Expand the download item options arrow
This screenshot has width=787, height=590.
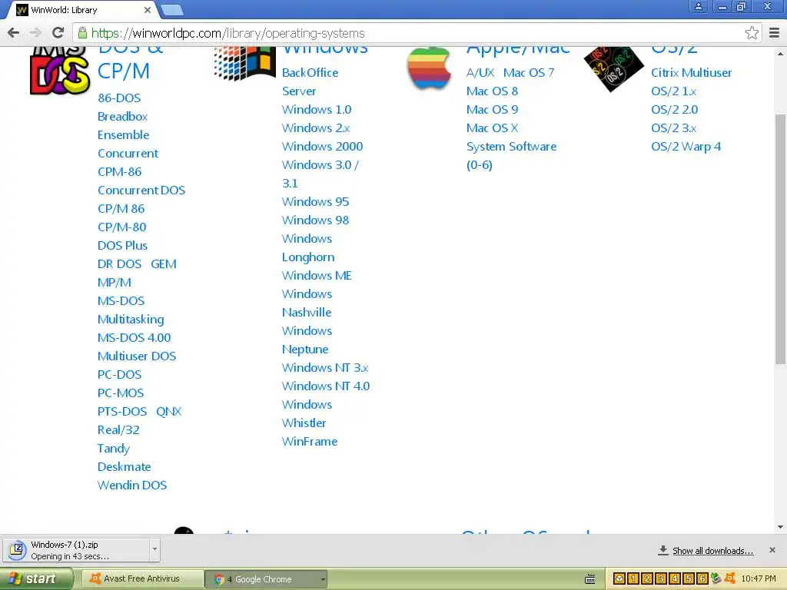154,549
